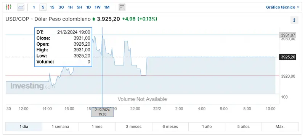Select the 5 minute interval
305x137 pixels.
pos(43,7)
